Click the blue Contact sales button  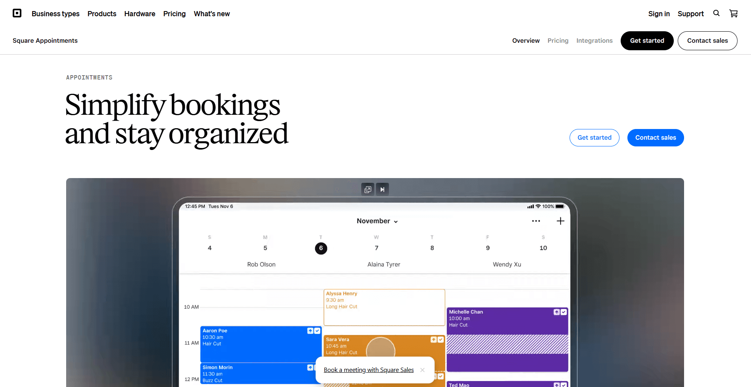(656, 138)
